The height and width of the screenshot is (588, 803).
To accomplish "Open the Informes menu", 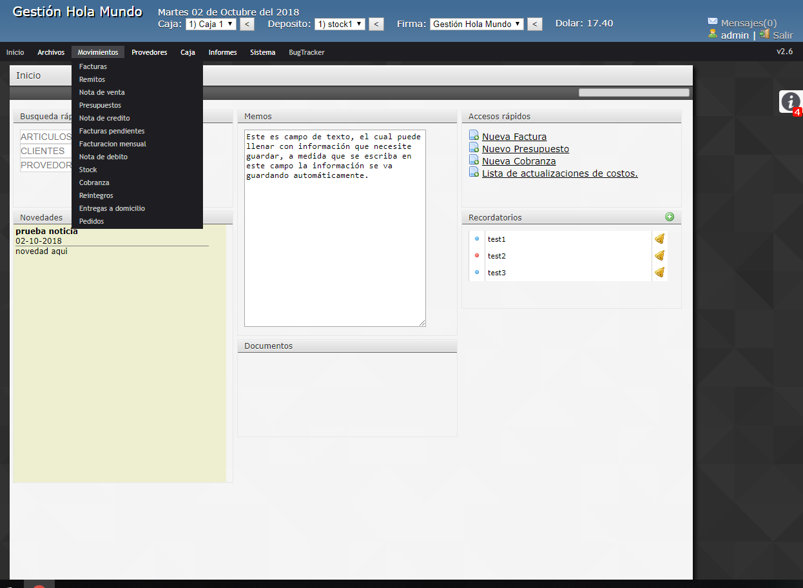I will click(x=222, y=52).
